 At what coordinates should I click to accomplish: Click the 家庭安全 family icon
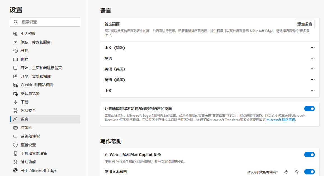pyautogui.click(x=15, y=111)
